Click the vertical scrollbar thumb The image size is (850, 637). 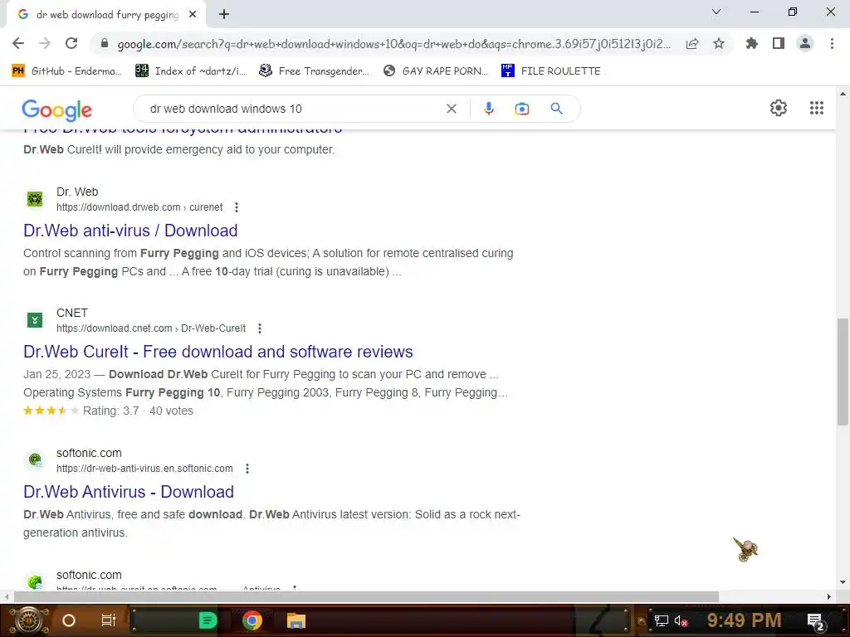pyautogui.click(x=843, y=372)
